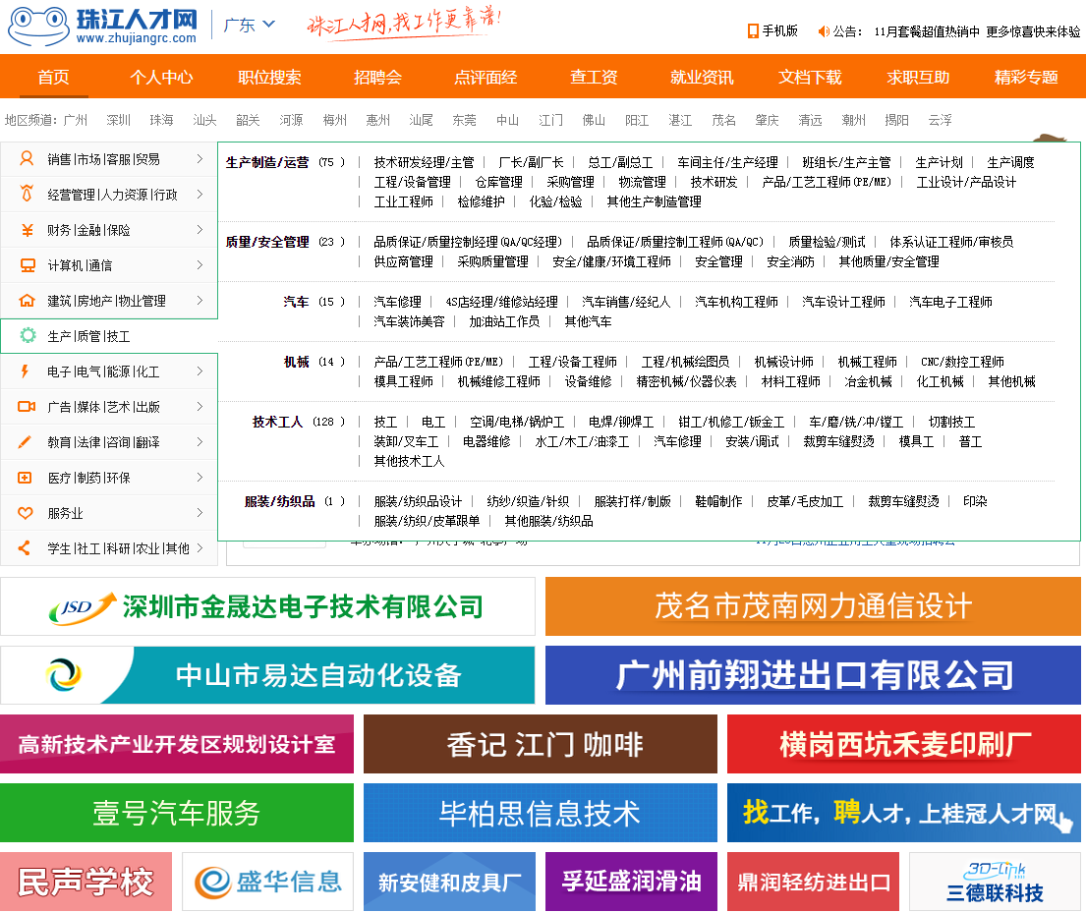Open the 品质保证/质量控制工程师(QA/QC) link

(x=674, y=242)
